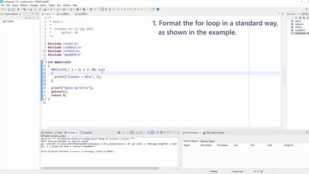
Task: Maximize the editor area
Action: tap(283, 14)
